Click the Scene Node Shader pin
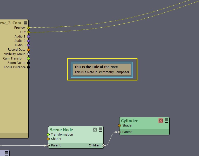Viewport: 199px width, 156px height. [48, 139]
